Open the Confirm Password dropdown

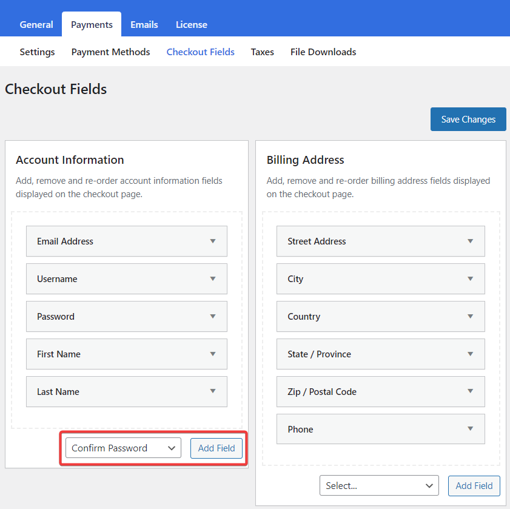123,448
